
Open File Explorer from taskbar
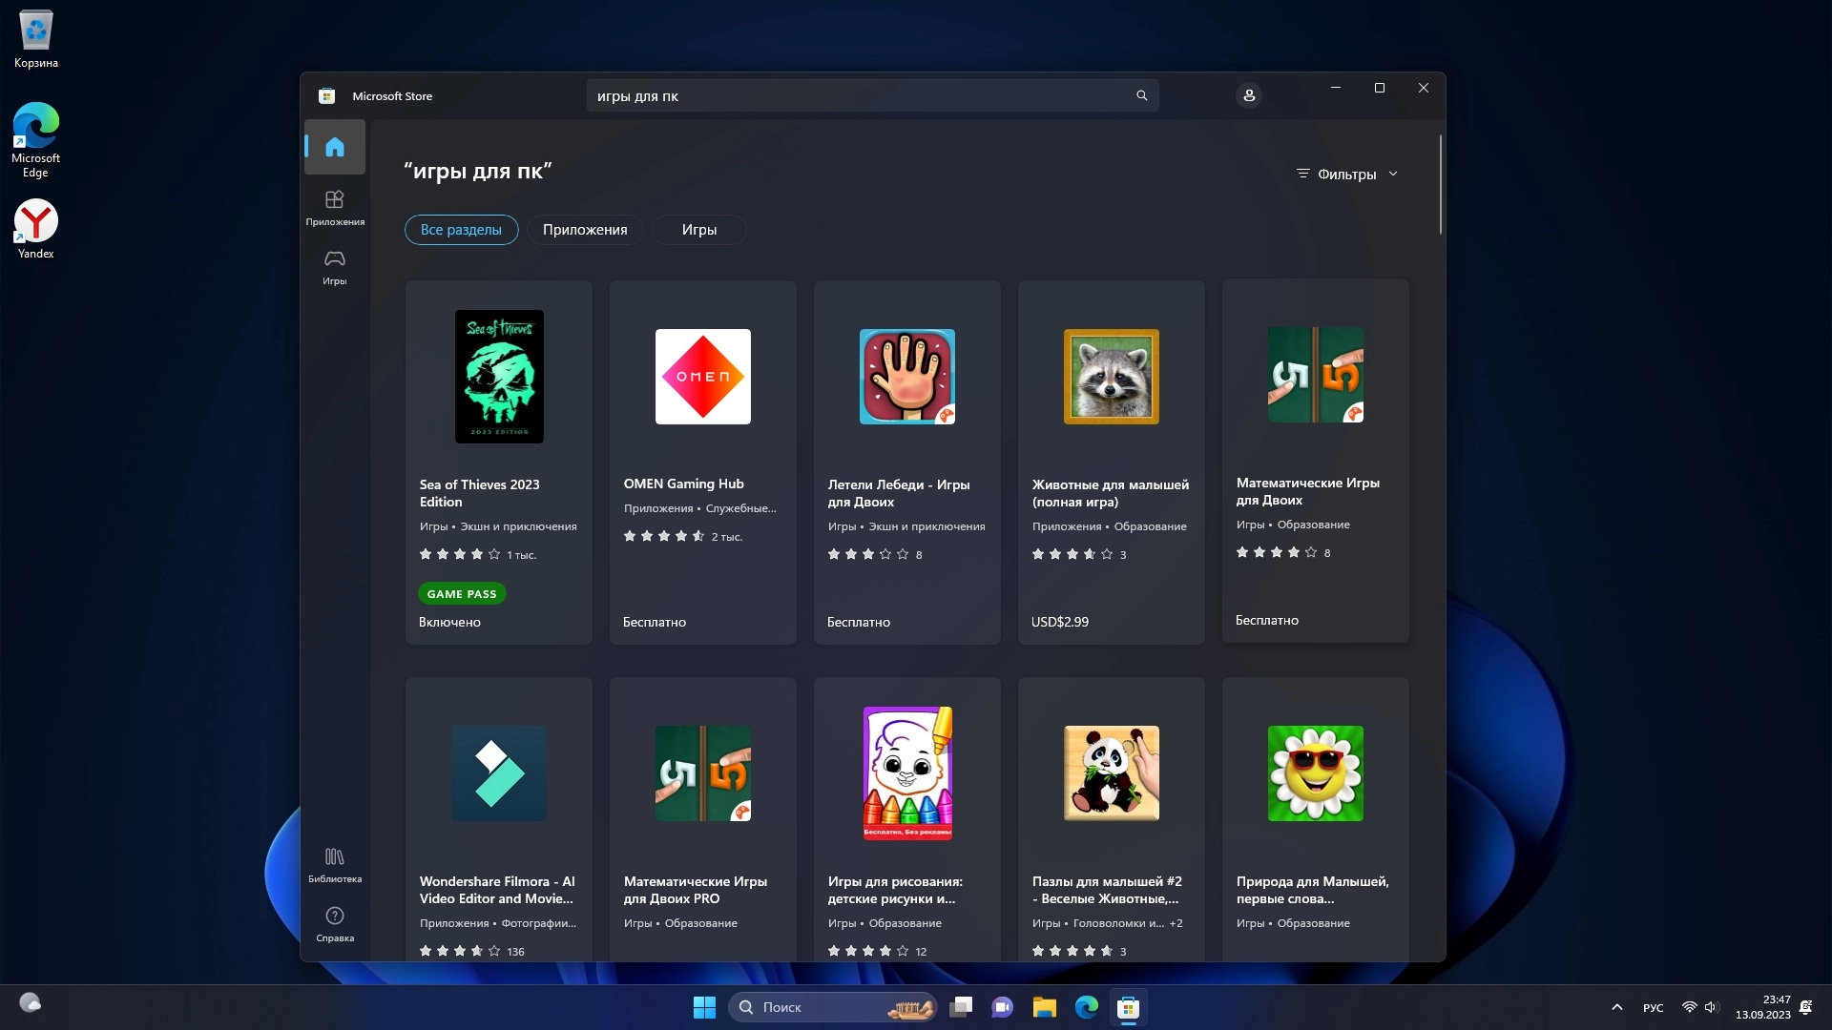click(1044, 1007)
